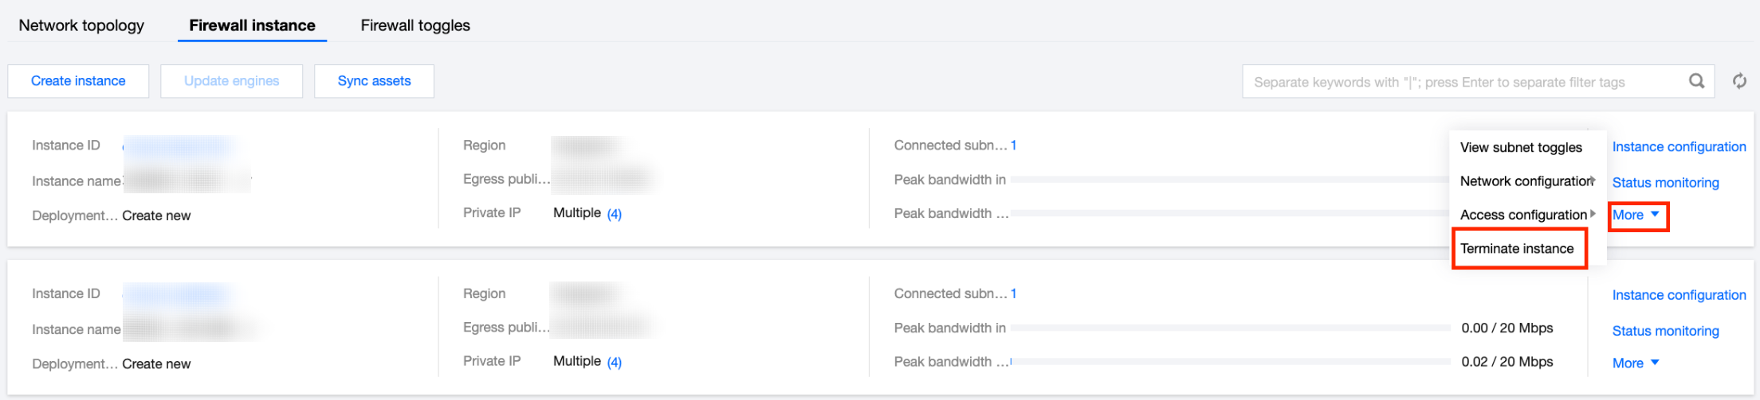Select View subnet toggles menu item
1760x400 pixels.
pos(1521,147)
